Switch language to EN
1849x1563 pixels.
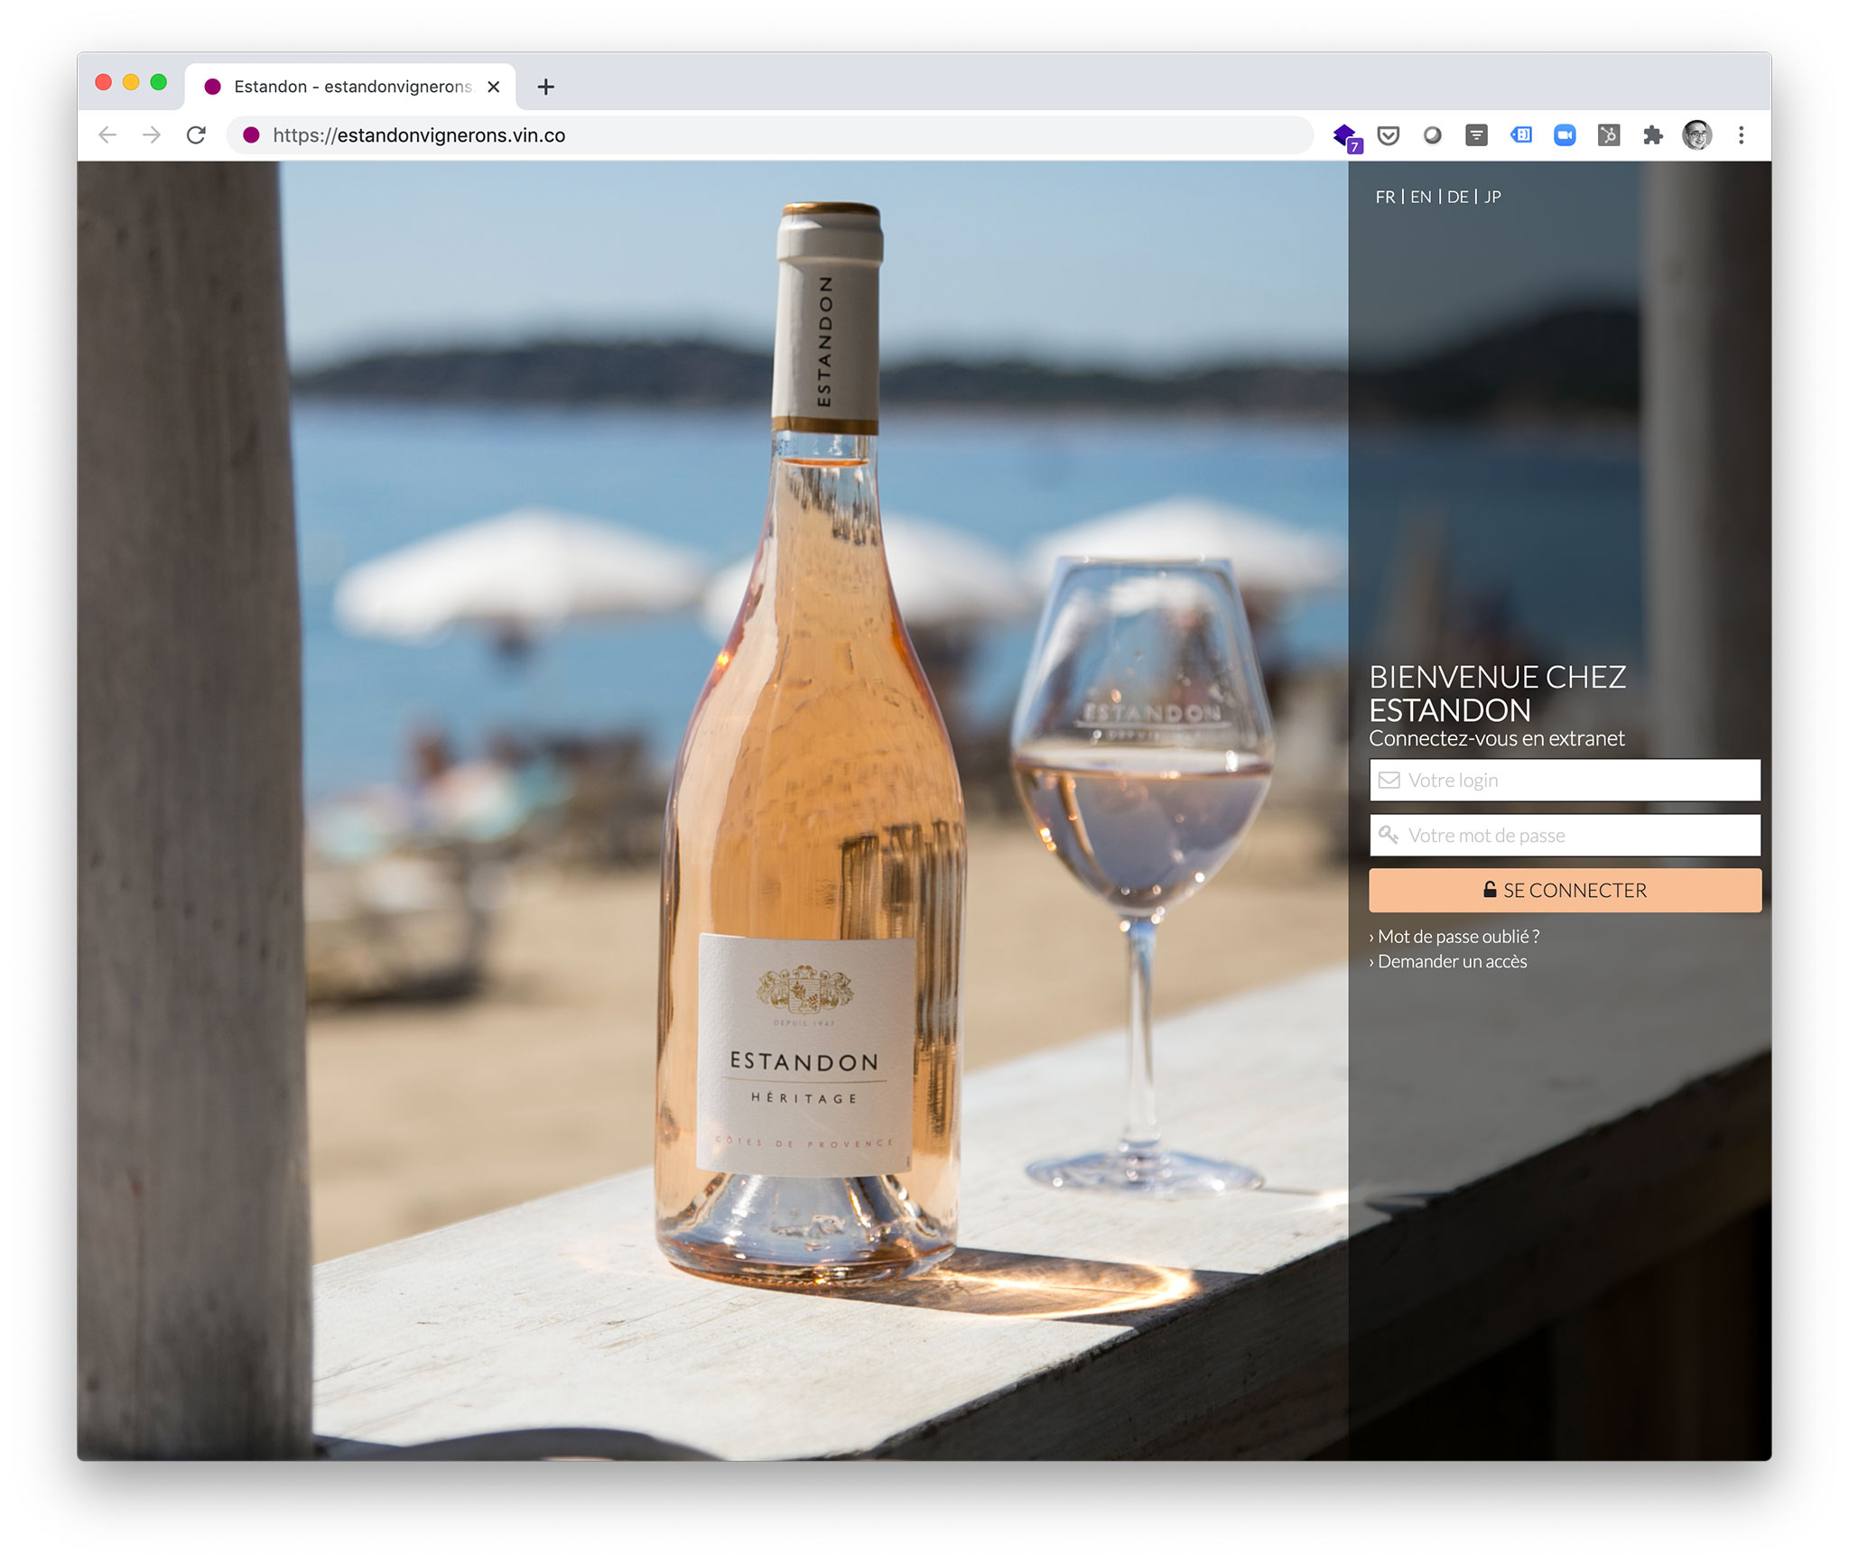(1421, 197)
